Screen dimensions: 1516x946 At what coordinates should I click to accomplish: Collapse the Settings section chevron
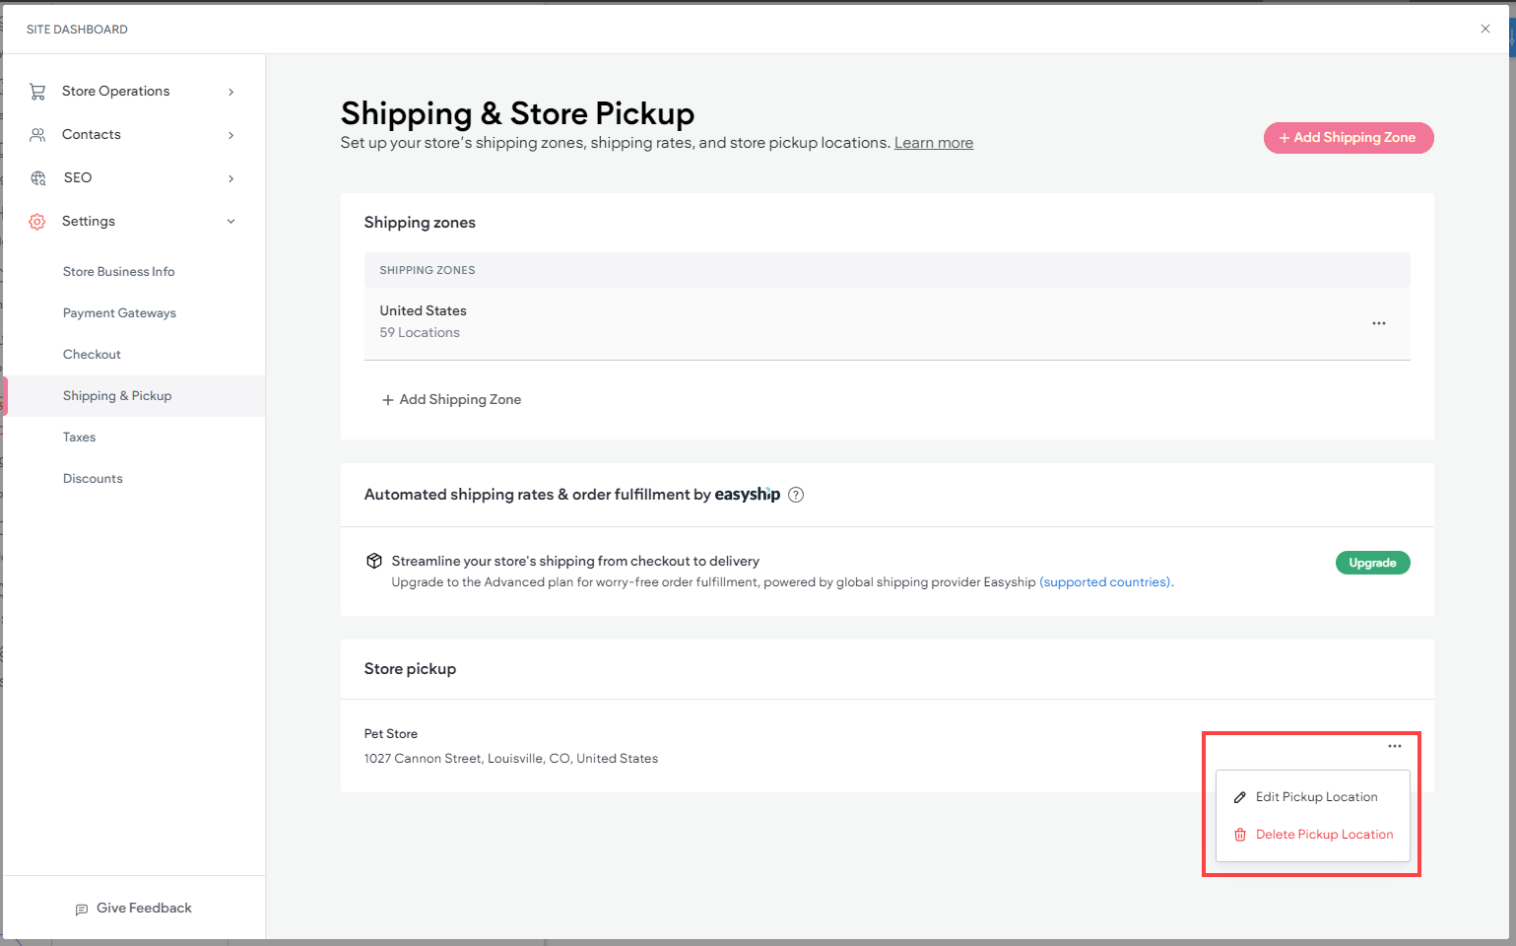231,221
